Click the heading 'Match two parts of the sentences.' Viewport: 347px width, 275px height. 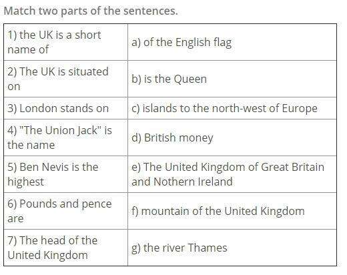pyautogui.click(x=91, y=11)
